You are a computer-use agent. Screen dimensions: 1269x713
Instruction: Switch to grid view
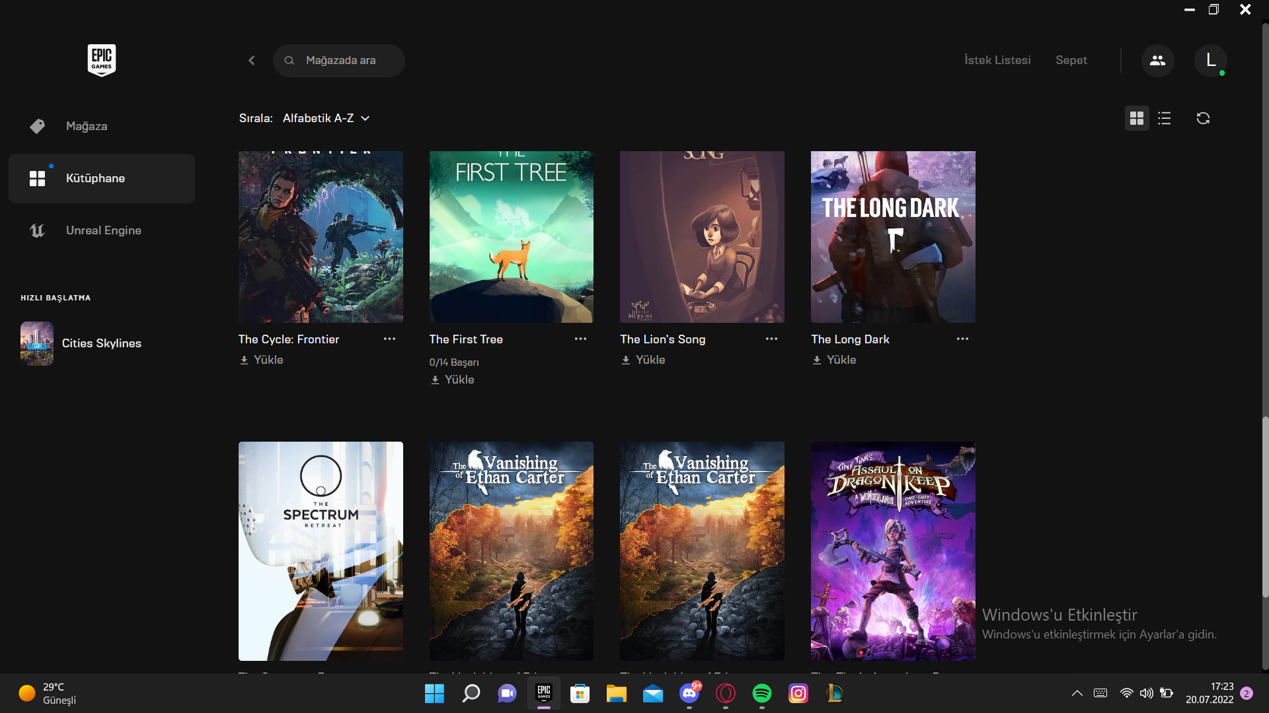1137,118
